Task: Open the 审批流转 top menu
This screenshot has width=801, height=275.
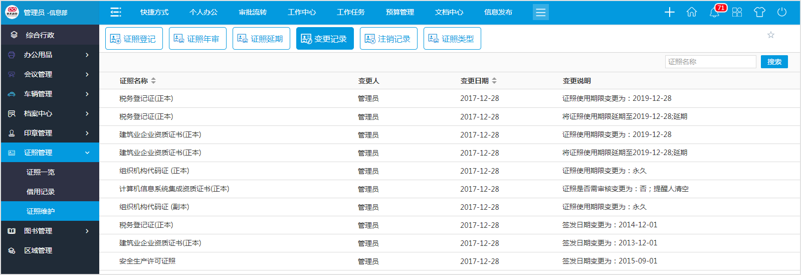Action: click(x=253, y=12)
